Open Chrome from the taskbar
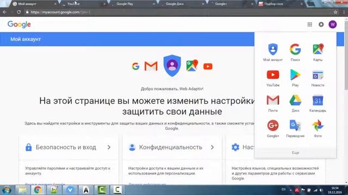 click(38, 190)
